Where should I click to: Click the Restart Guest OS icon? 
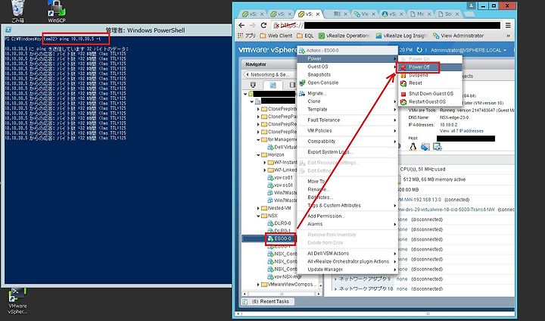click(x=403, y=102)
